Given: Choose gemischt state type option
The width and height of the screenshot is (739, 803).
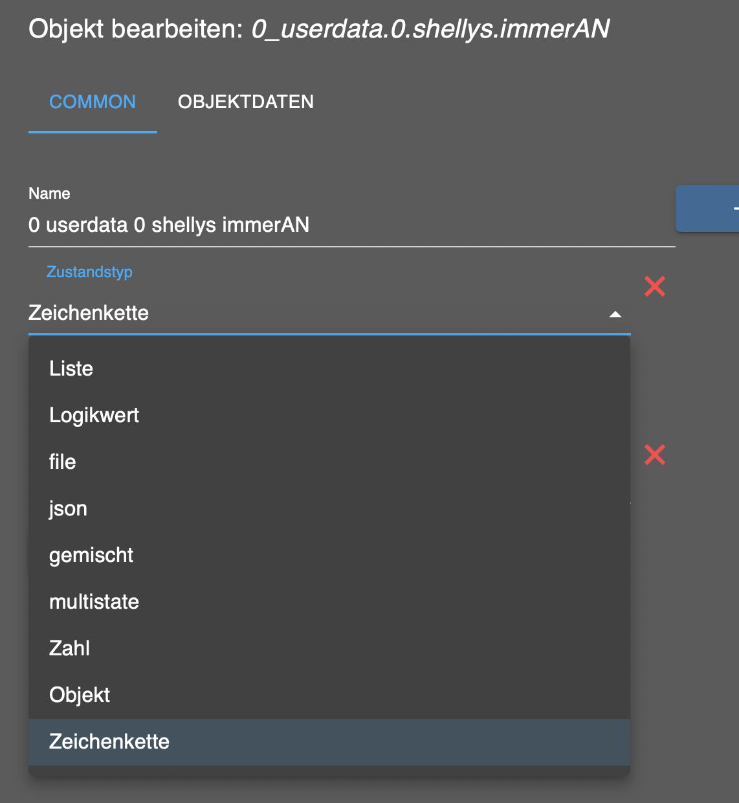Looking at the screenshot, I should click(x=91, y=556).
